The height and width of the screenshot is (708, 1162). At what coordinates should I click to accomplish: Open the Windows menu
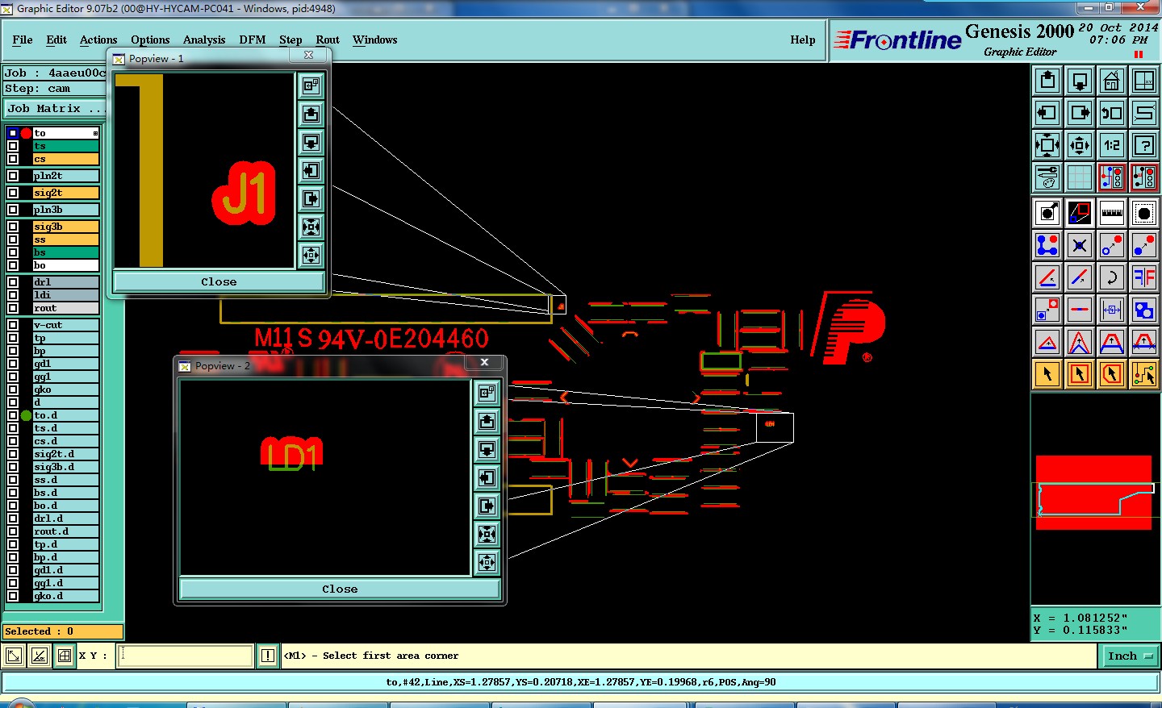[375, 40]
